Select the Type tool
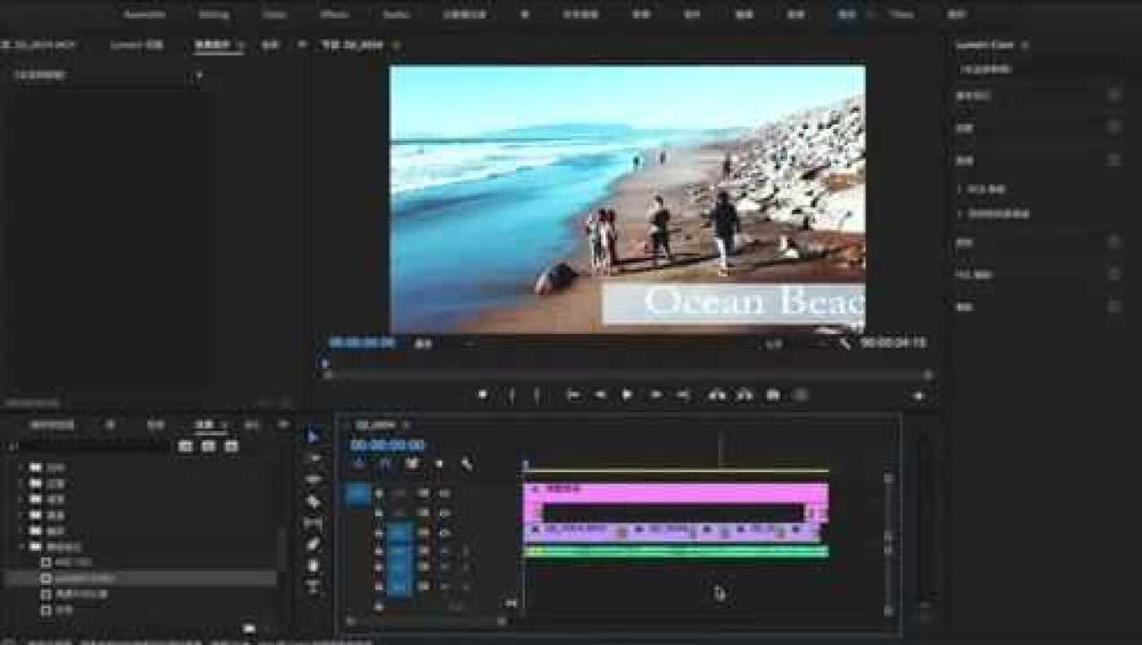This screenshot has height=645, width=1142. (313, 587)
